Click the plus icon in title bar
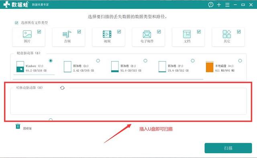Viewport: 257px width, 158px height. pyautogui.click(x=219, y=5)
